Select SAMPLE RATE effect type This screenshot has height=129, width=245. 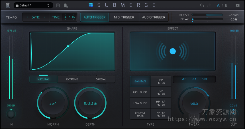click(x=140, y=114)
